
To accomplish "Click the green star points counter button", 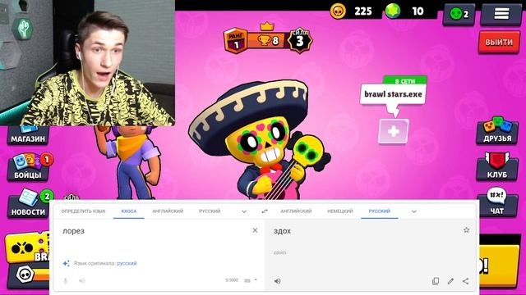I will click(459, 15).
